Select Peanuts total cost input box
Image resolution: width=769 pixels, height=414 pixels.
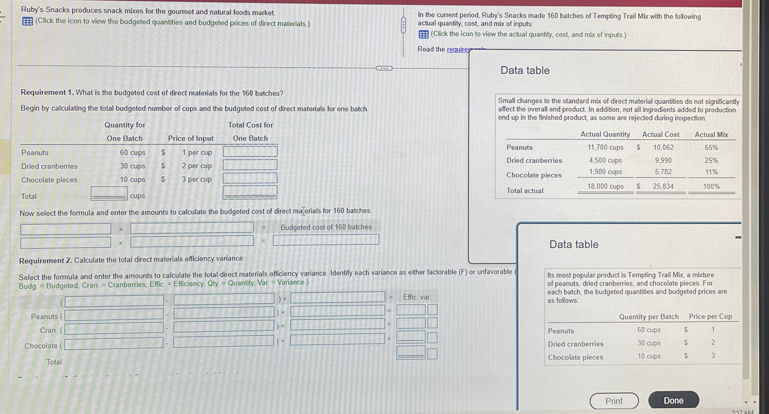tap(250, 151)
